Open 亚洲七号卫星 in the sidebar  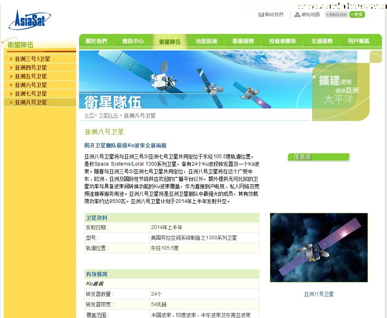[31, 94]
